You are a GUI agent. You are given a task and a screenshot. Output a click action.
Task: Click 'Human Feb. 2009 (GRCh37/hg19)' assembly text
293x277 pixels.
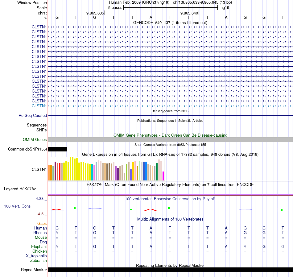pos(139,2)
